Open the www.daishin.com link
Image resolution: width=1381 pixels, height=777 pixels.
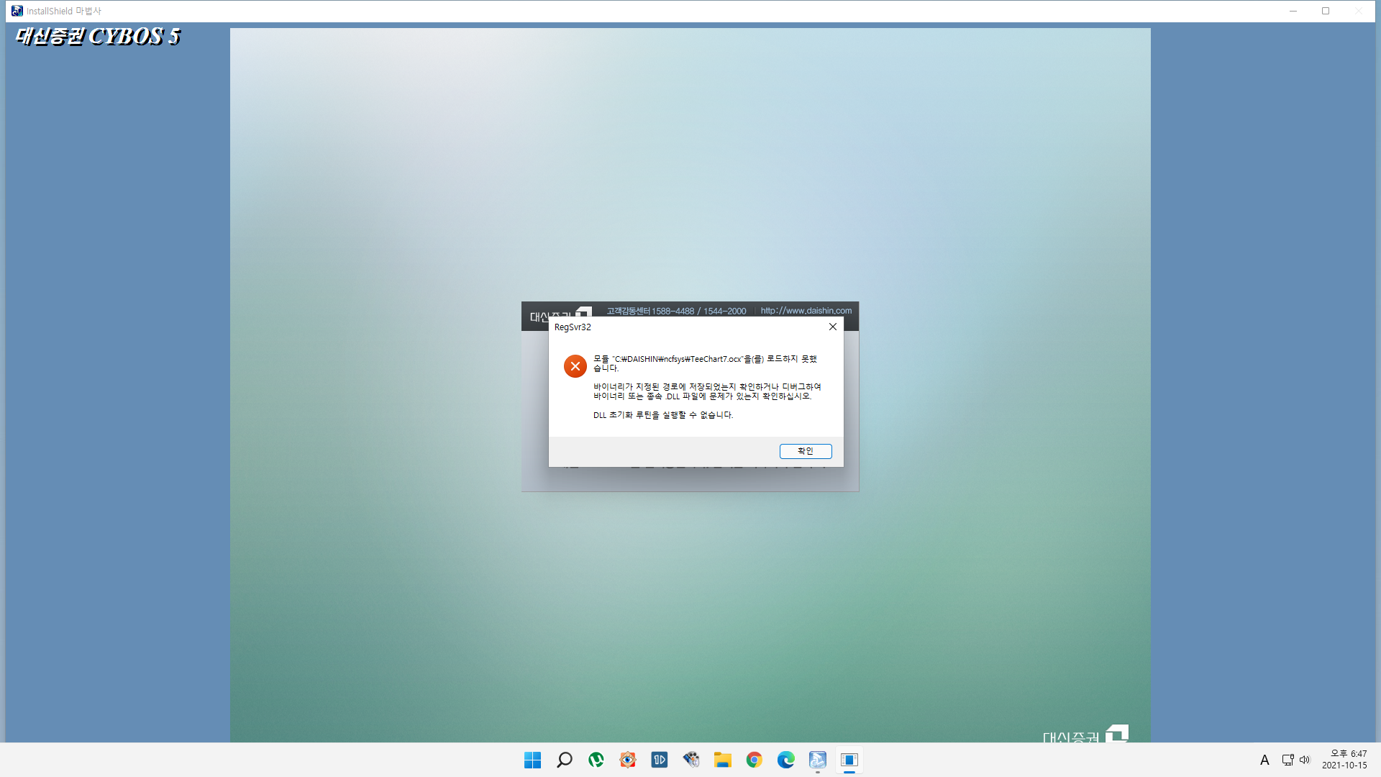tap(806, 311)
